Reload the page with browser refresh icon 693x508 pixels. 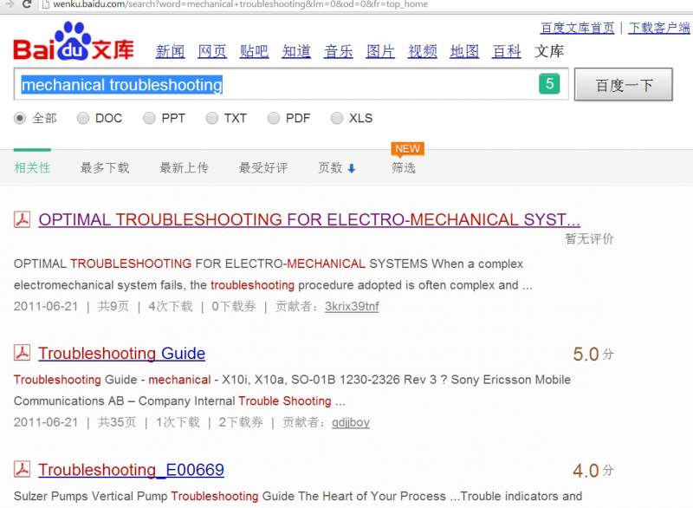click(27, 4)
